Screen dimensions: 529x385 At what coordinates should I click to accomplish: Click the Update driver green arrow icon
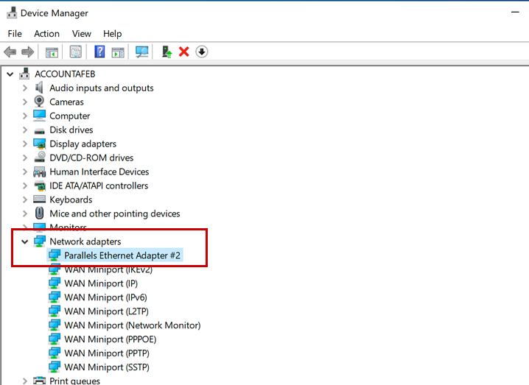tap(167, 52)
